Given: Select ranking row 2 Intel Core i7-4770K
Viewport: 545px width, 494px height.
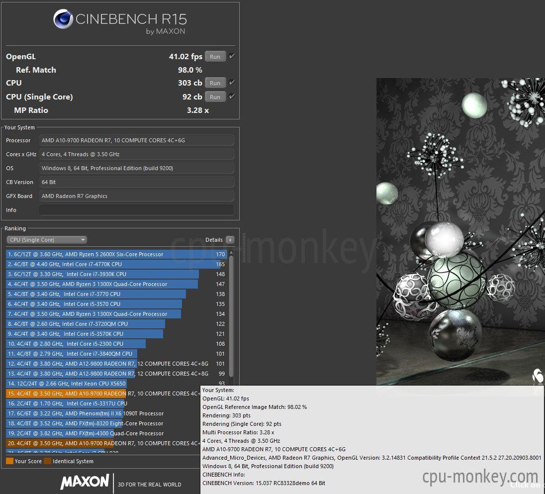Looking at the screenshot, I should click(116, 264).
